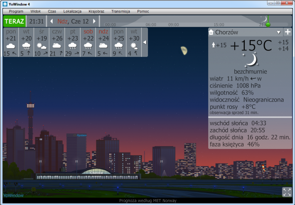Click zachód słońca 20:55 row
Screen dimensions: 295x205
(237, 130)
